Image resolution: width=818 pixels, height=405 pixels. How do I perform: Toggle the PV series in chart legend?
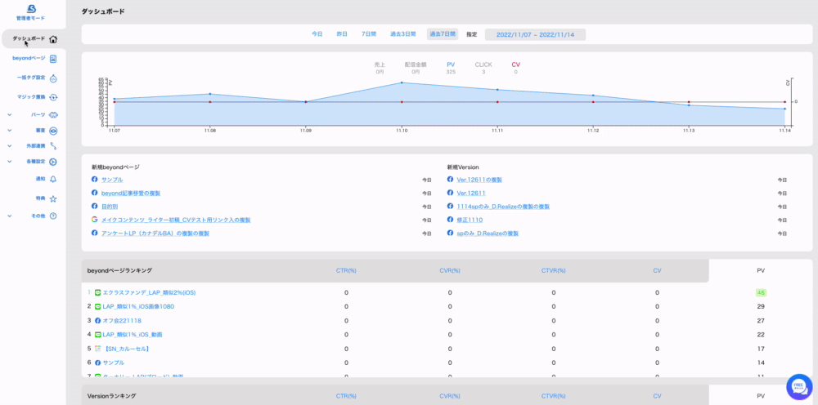(x=451, y=68)
